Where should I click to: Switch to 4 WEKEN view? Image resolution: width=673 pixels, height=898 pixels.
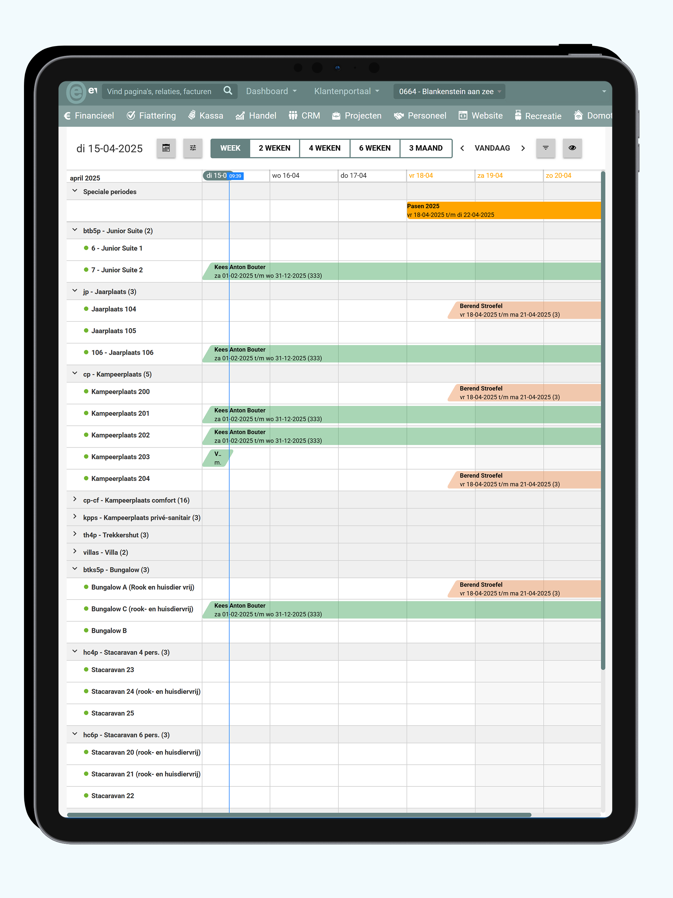pos(325,148)
